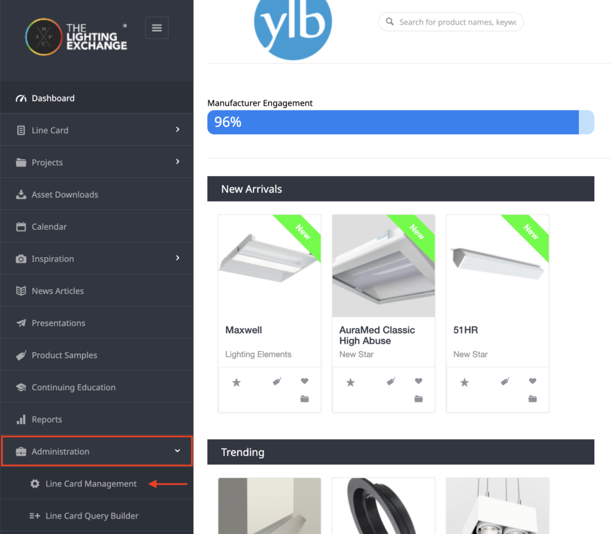Click the YLB logo
The height and width of the screenshot is (534, 611).
tap(292, 28)
